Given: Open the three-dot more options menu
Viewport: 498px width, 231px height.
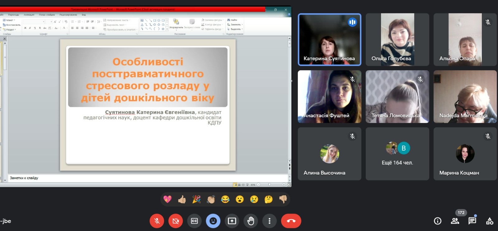Looking at the screenshot, I should click(x=270, y=221).
